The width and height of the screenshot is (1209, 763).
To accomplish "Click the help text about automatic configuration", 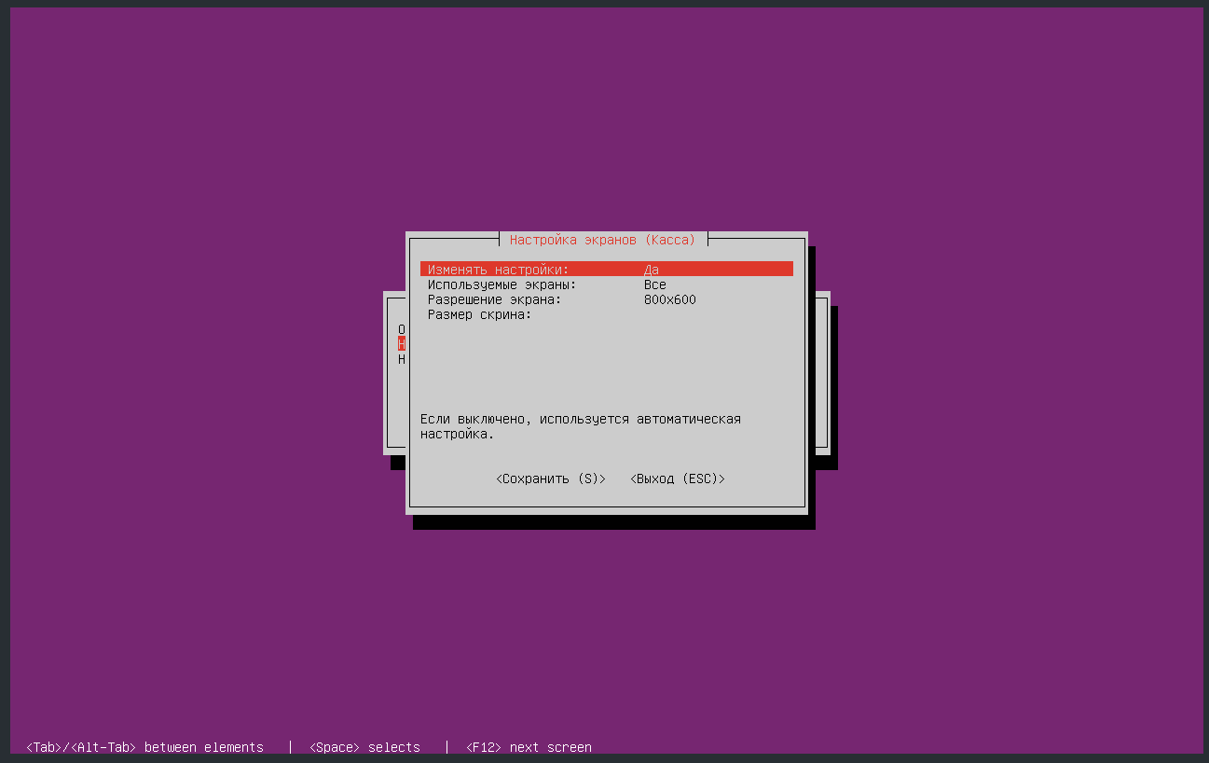I will click(x=580, y=426).
